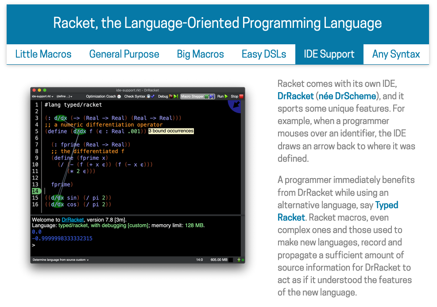Select the Any Syntax tab
Viewport: 437px width, 307px height.
(396, 54)
